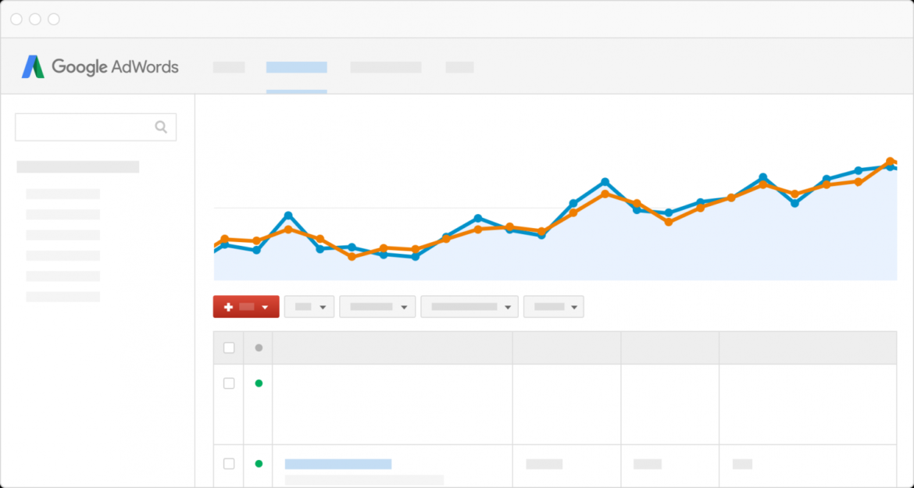914x488 pixels.
Task: Click inside the sidebar search field
Action: click(86, 126)
